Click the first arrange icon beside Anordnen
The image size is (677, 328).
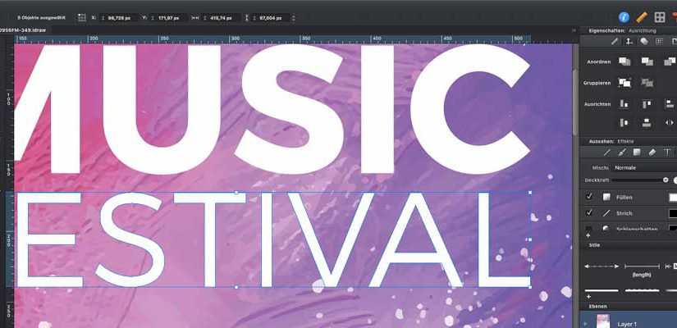pyautogui.click(x=624, y=61)
